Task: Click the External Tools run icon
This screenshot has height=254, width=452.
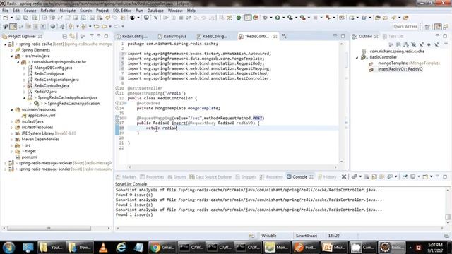Action: pyautogui.click(x=302, y=18)
